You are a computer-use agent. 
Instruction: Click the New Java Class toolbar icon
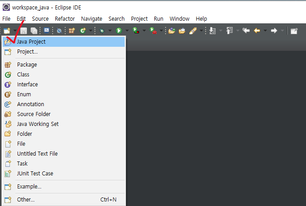click(83, 31)
